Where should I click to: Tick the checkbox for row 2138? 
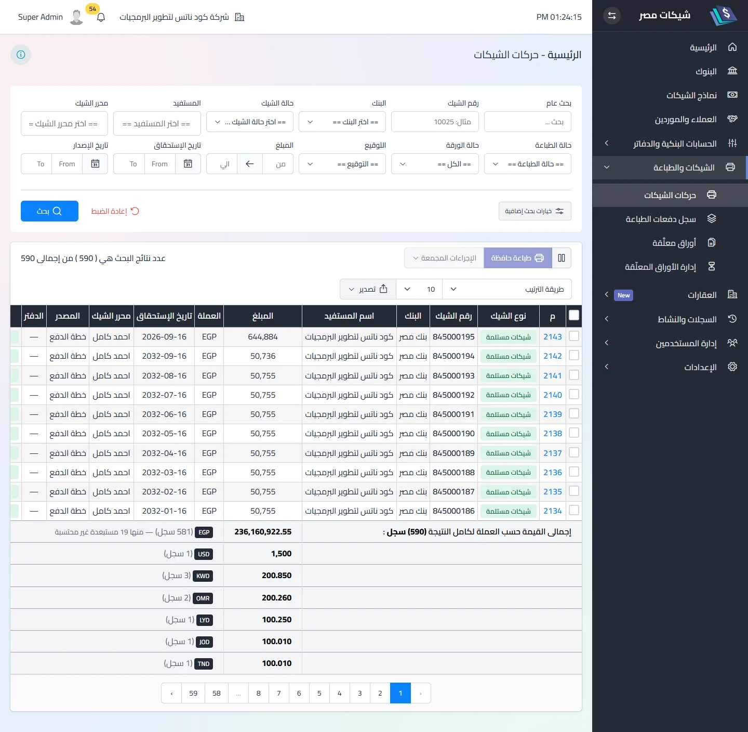point(574,433)
